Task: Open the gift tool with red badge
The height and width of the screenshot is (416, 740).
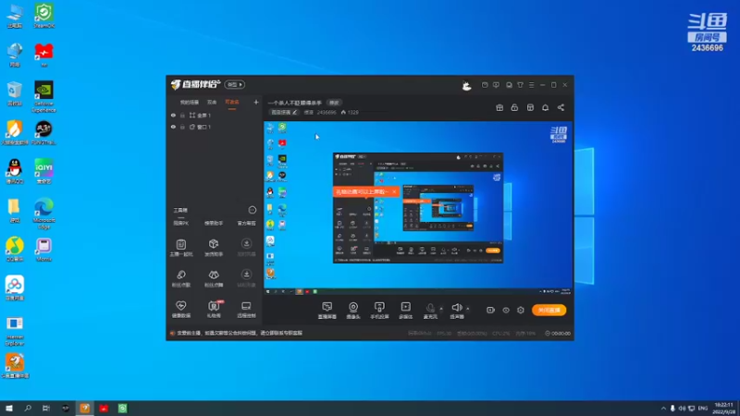Action: click(214, 309)
